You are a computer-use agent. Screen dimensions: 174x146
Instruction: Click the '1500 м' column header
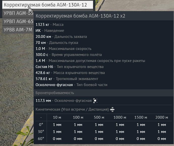tap(141, 117)
